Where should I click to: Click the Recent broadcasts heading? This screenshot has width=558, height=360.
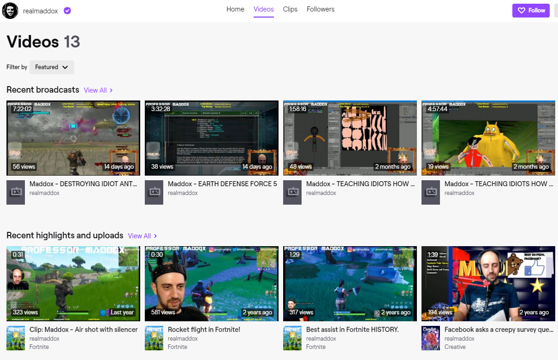coord(43,90)
